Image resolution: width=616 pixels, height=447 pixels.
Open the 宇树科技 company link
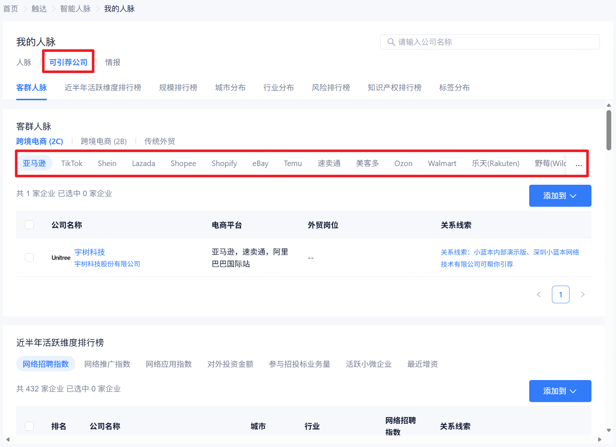coord(90,252)
